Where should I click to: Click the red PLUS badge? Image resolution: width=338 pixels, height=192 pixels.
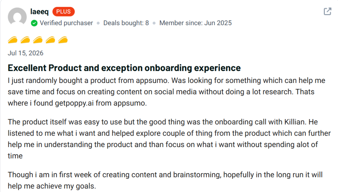coord(64,12)
